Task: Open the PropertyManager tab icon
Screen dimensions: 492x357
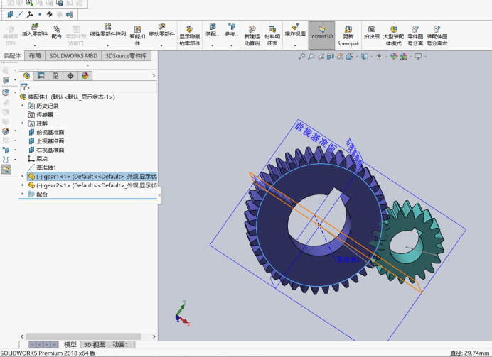Action: (x=41, y=75)
